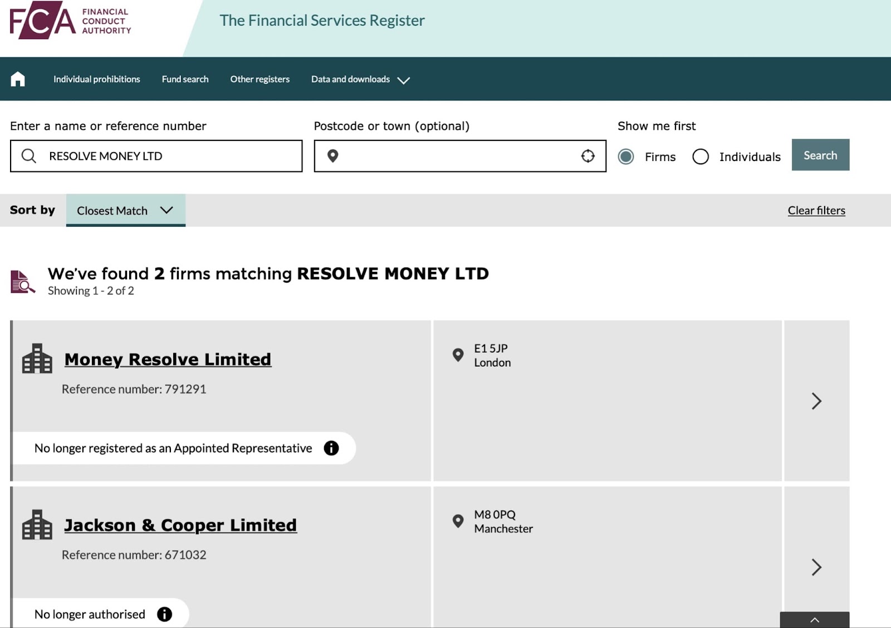Click Reference number: 791291 text
The height and width of the screenshot is (628, 891).
[134, 389]
